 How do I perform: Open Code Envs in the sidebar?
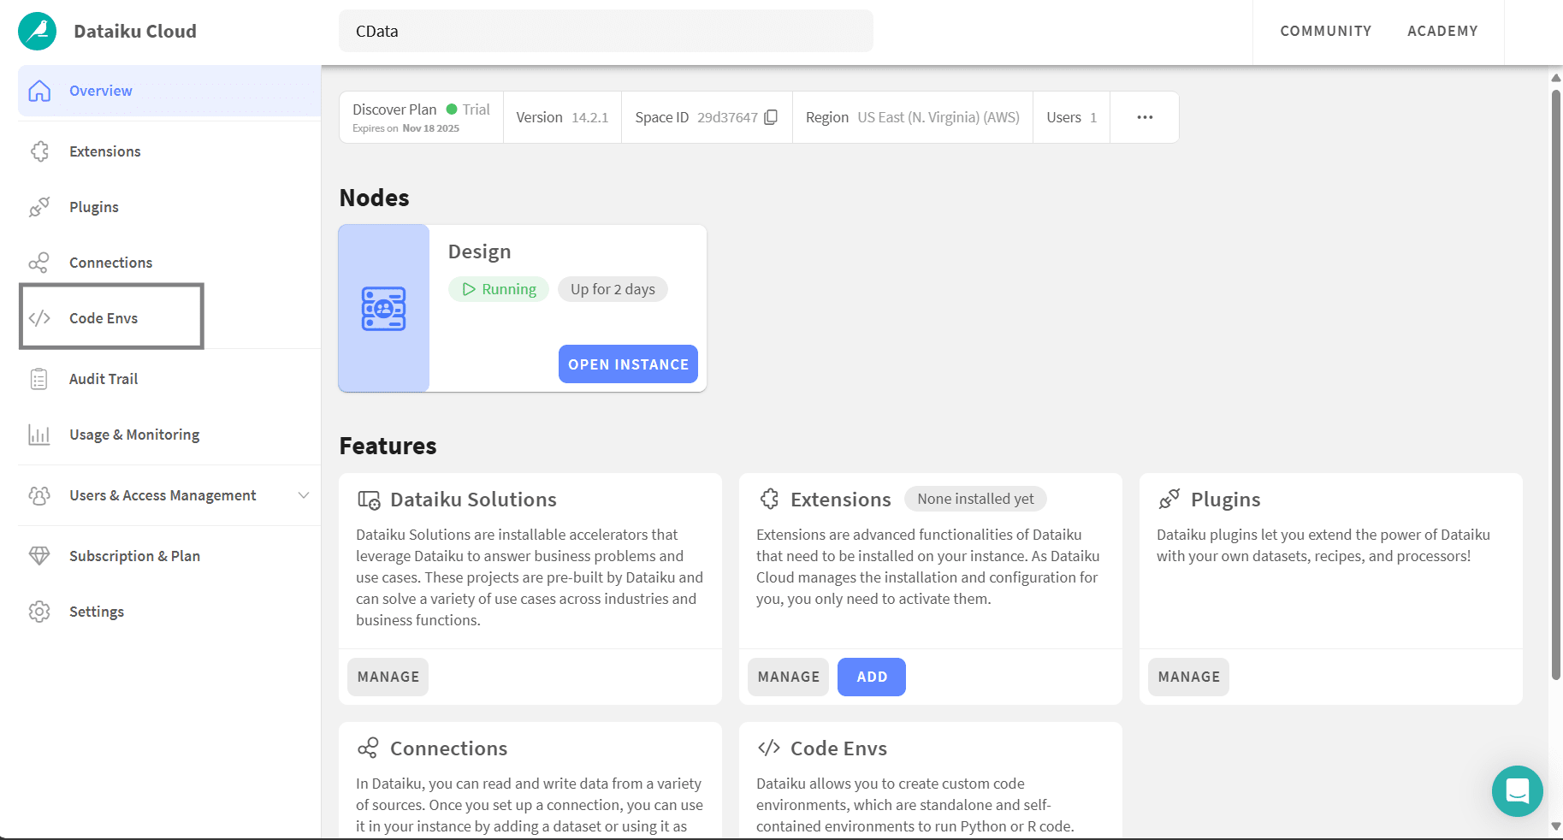[104, 318]
